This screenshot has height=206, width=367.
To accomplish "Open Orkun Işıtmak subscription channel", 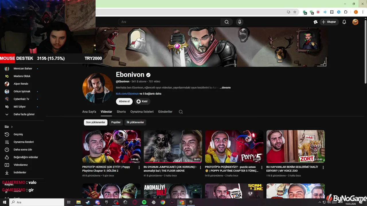I will (x=22, y=92).
